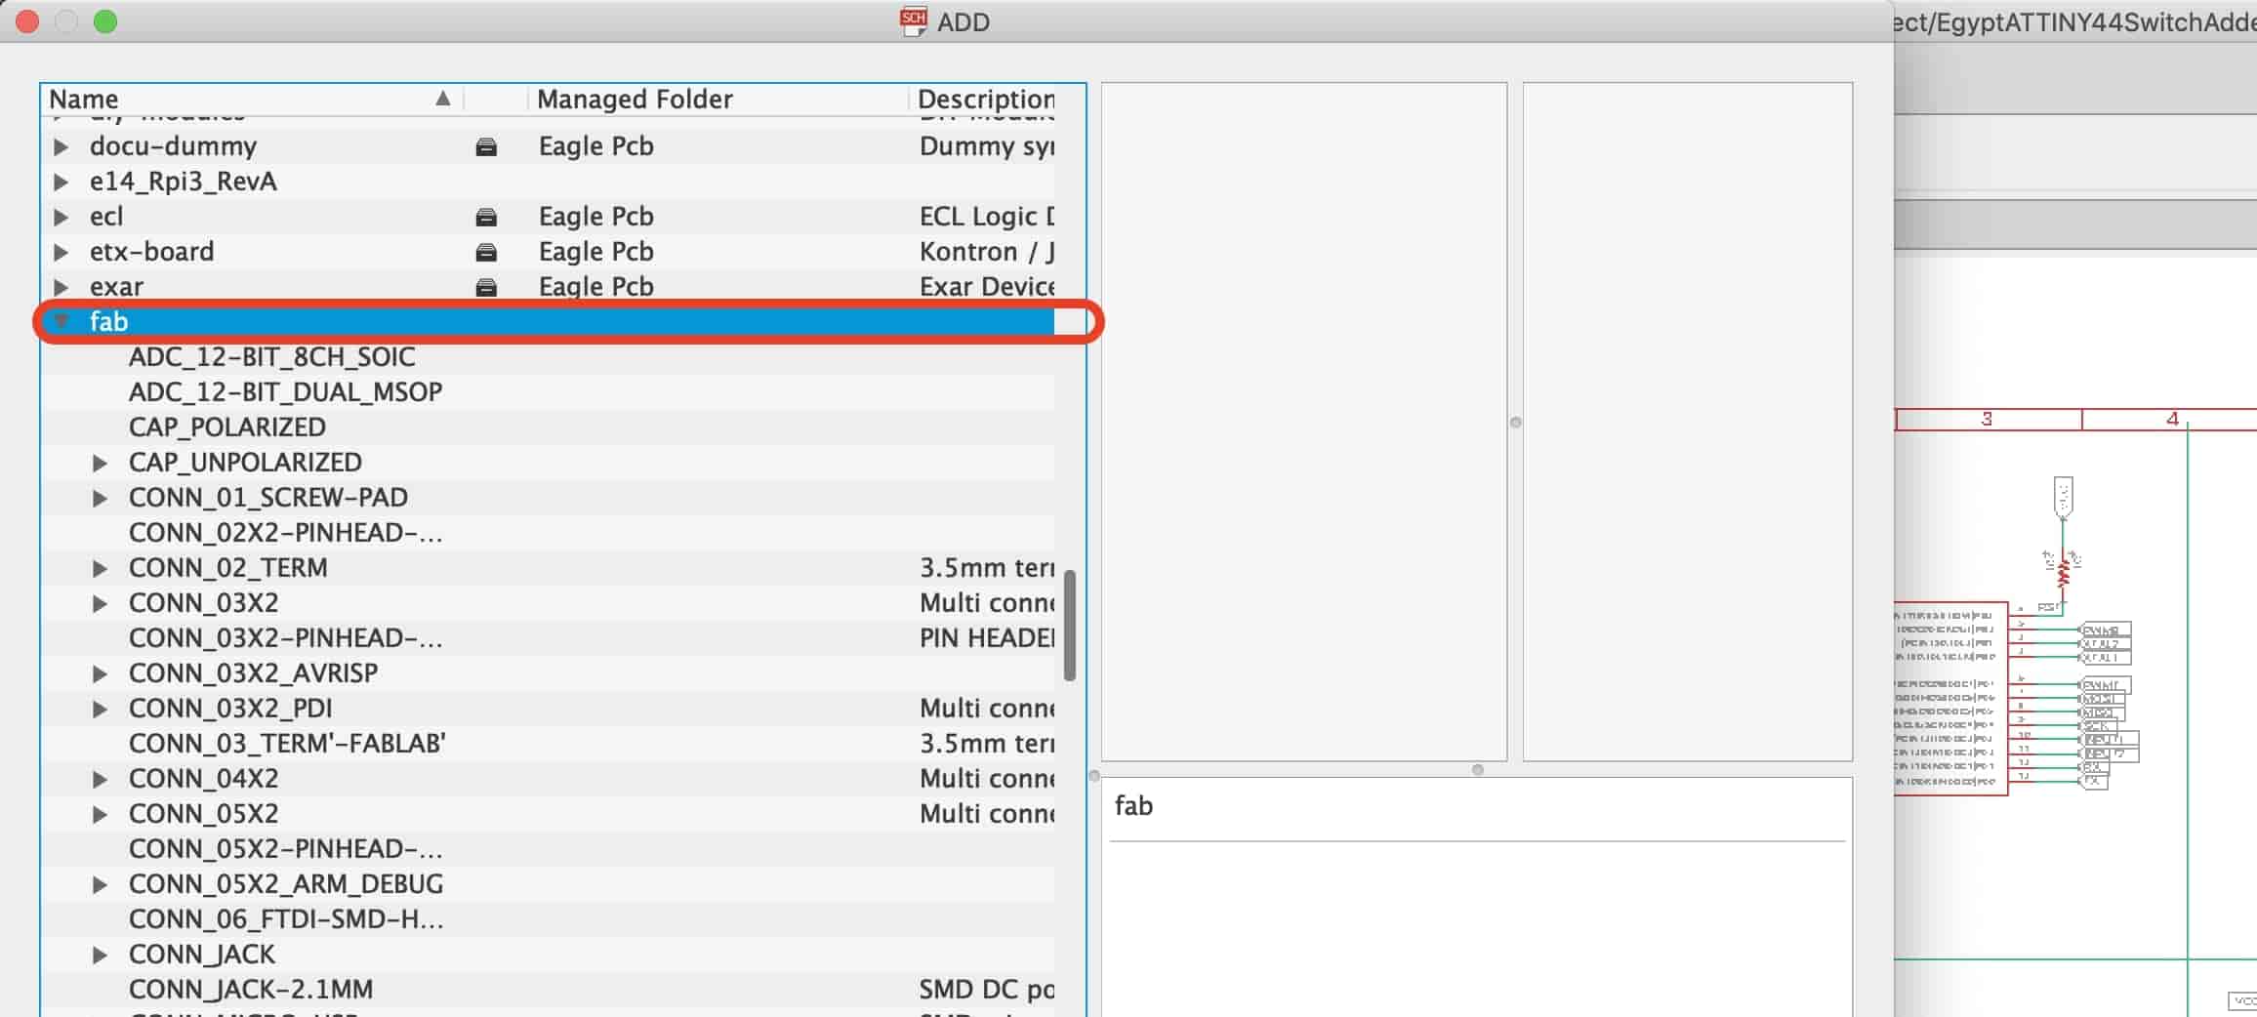Click splitter handle below symbol preview
The image size is (2257, 1017).
[x=1478, y=770]
